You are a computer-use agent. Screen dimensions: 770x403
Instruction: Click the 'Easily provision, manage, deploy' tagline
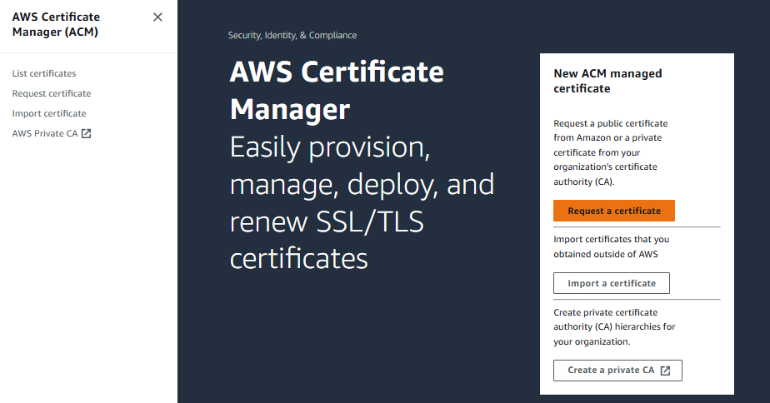362,202
